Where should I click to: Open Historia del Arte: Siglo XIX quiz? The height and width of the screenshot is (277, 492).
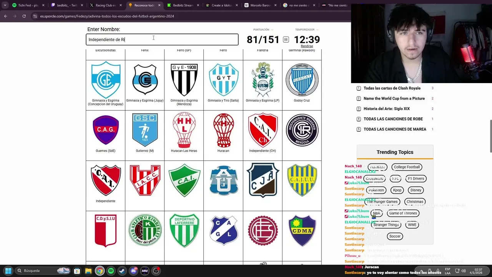coord(387,109)
